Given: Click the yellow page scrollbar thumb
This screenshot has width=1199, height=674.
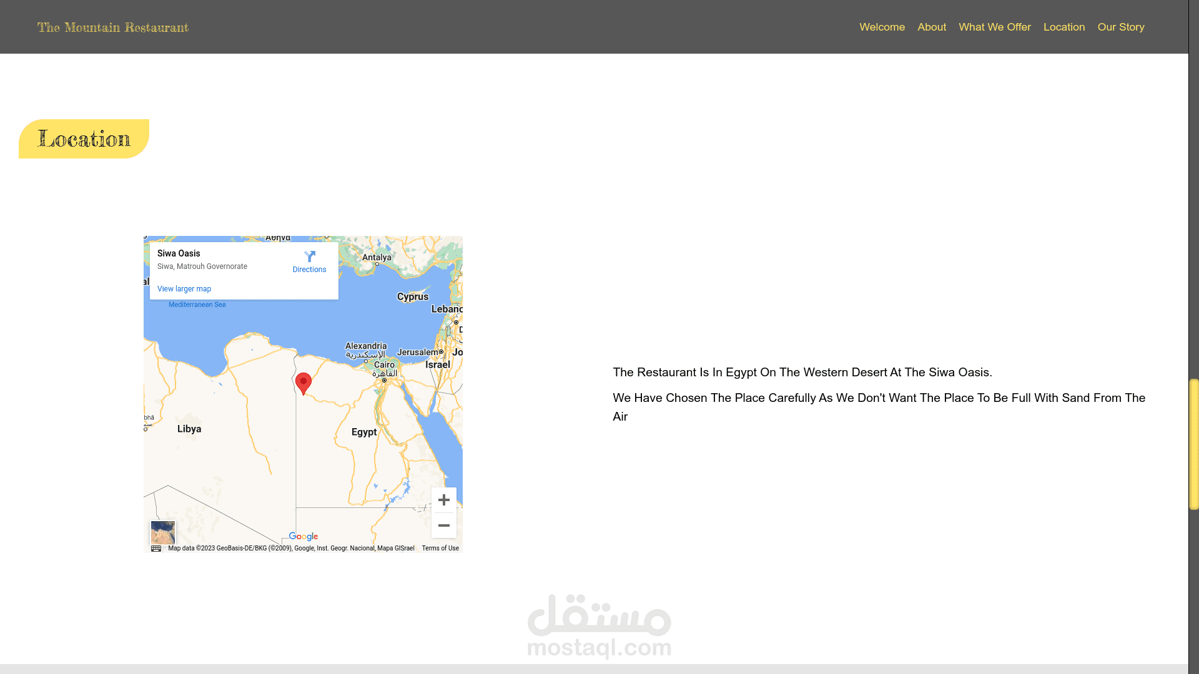Looking at the screenshot, I should click(1193, 444).
